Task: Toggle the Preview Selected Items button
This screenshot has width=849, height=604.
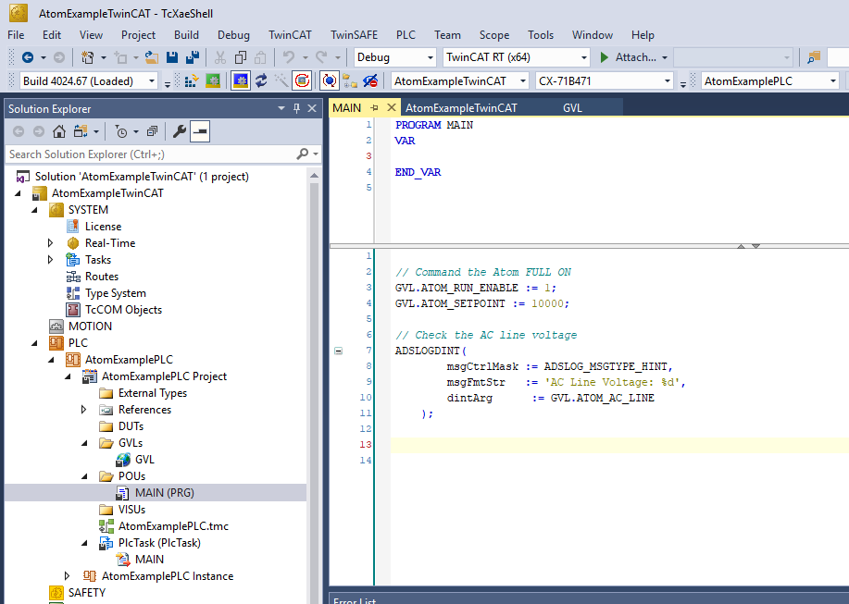Action: (200, 131)
